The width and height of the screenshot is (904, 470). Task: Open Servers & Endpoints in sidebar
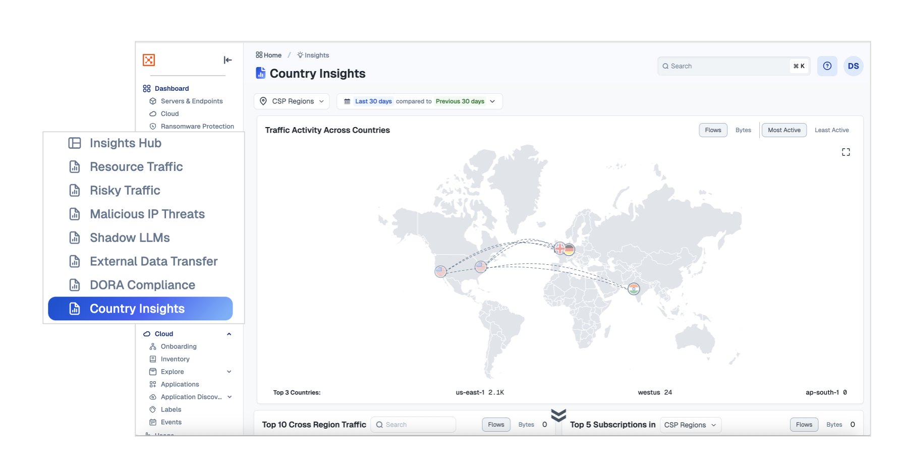click(192, 101)
